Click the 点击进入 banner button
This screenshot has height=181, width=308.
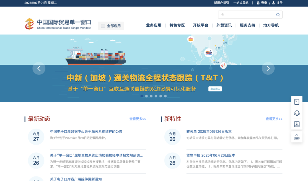(x=215, y=89)
